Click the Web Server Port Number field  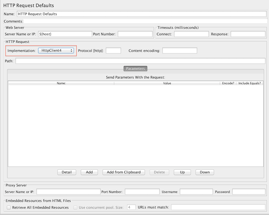click(x=135, y=34)
